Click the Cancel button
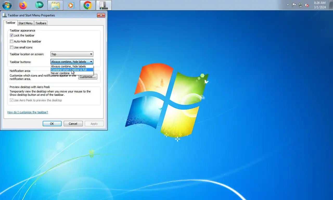333x200 pixels. point(73,124)
